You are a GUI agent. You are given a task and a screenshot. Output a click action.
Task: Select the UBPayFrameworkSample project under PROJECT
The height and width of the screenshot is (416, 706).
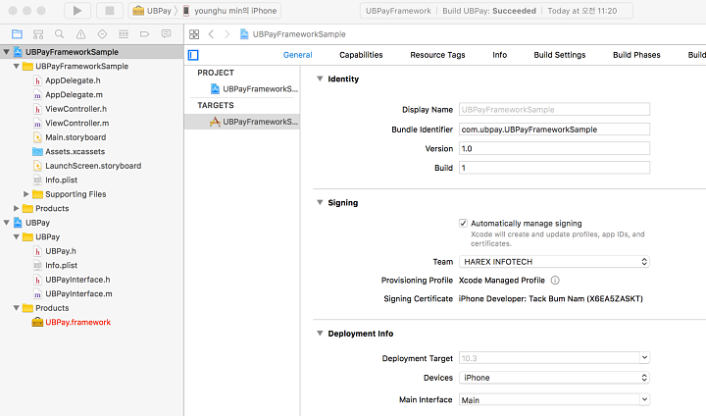tap(254, 89)
